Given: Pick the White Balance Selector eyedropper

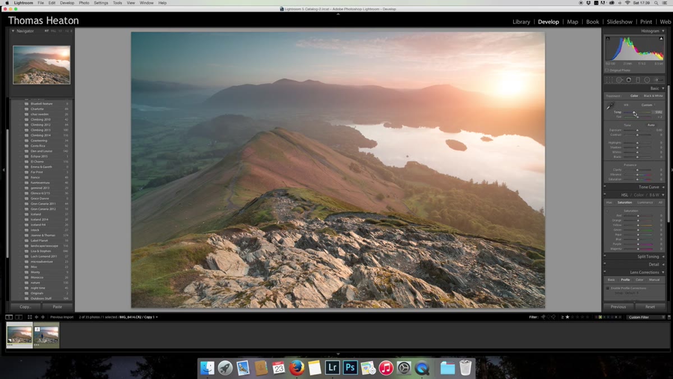Looking at the screenshot, I should click(610, 106).
